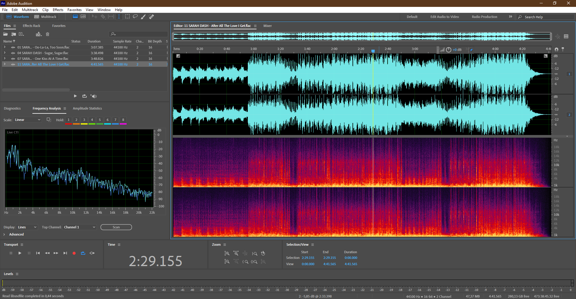This screenshot has height=299, width=576.
Task: Switch to the Amplitude Statistics tab
Action: coord(87,108)
